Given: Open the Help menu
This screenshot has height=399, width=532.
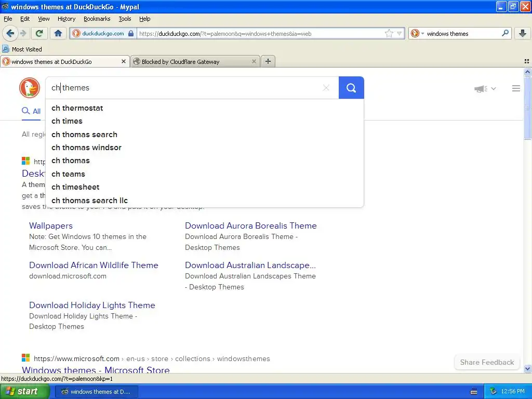Looking at the screenshot, I should [x=145, y=19].
